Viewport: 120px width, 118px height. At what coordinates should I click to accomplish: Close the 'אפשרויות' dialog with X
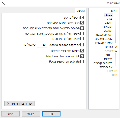(x=3, y=3)
